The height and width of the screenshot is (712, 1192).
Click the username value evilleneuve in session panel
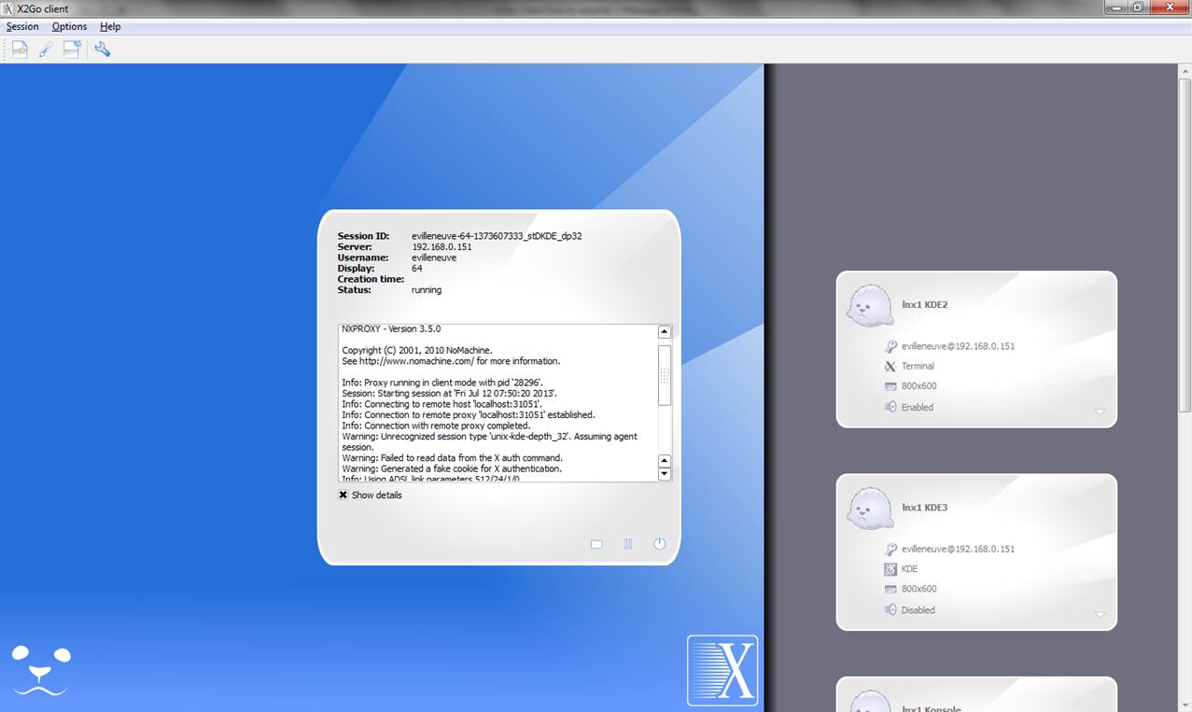pyautogui.click(x=434, y=258)
